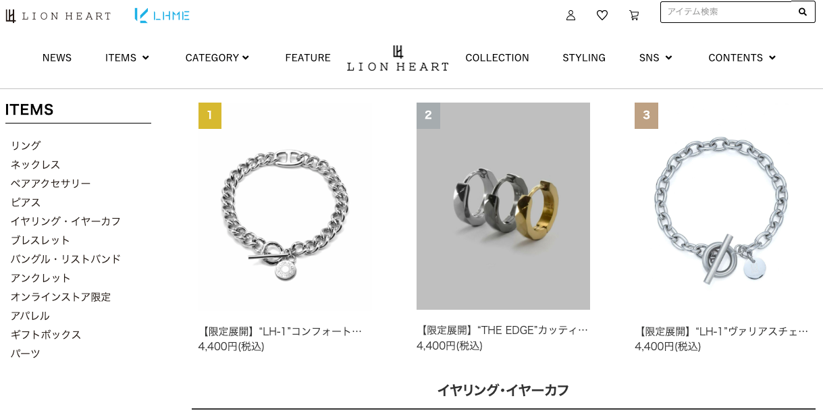Screen dimensions: 823x411
Task: Click inside the アイテム検索 search field
Action: coord(726,11)
